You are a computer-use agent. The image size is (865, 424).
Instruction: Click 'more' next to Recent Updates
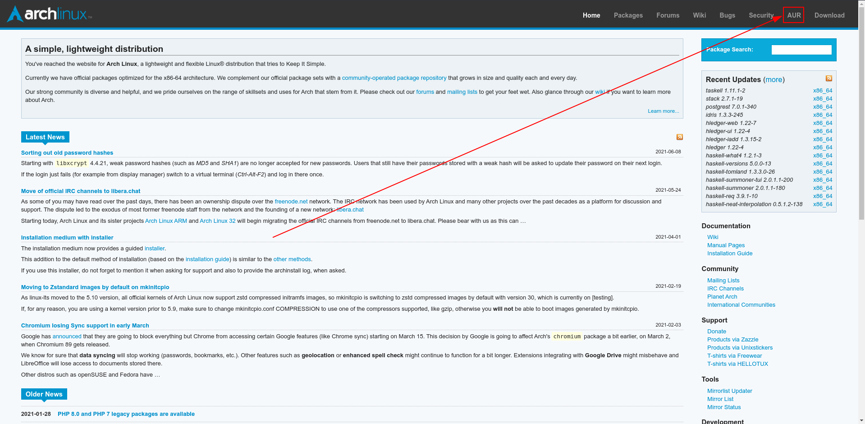pos(773,79)
